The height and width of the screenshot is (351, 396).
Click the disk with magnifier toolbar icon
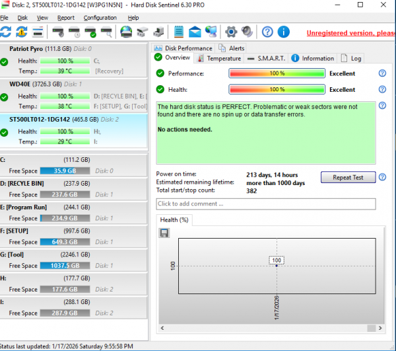(106, 32)
